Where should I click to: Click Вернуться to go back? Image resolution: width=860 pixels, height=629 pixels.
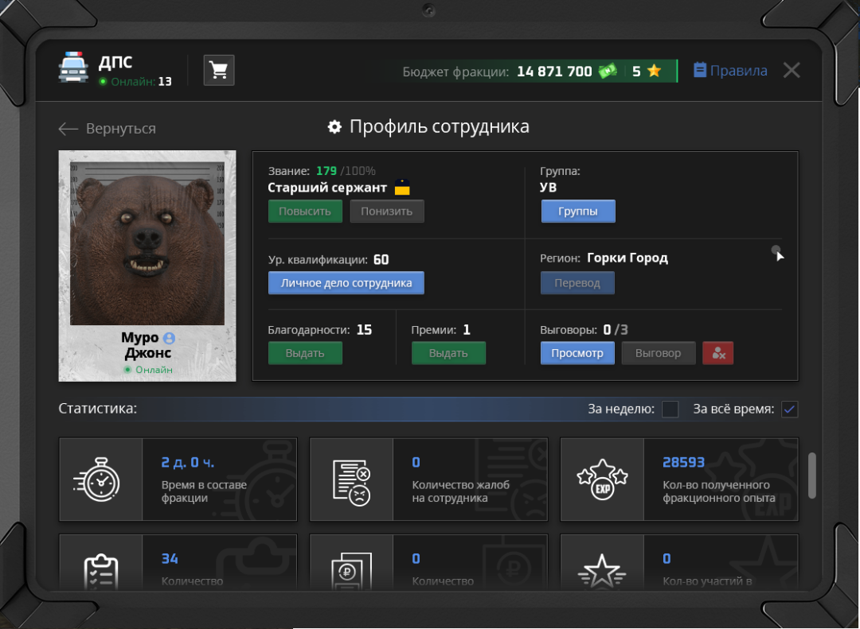click(121, 129)
